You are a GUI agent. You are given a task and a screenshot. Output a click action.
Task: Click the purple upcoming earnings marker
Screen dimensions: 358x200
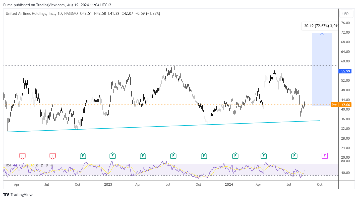pos(325,156)
